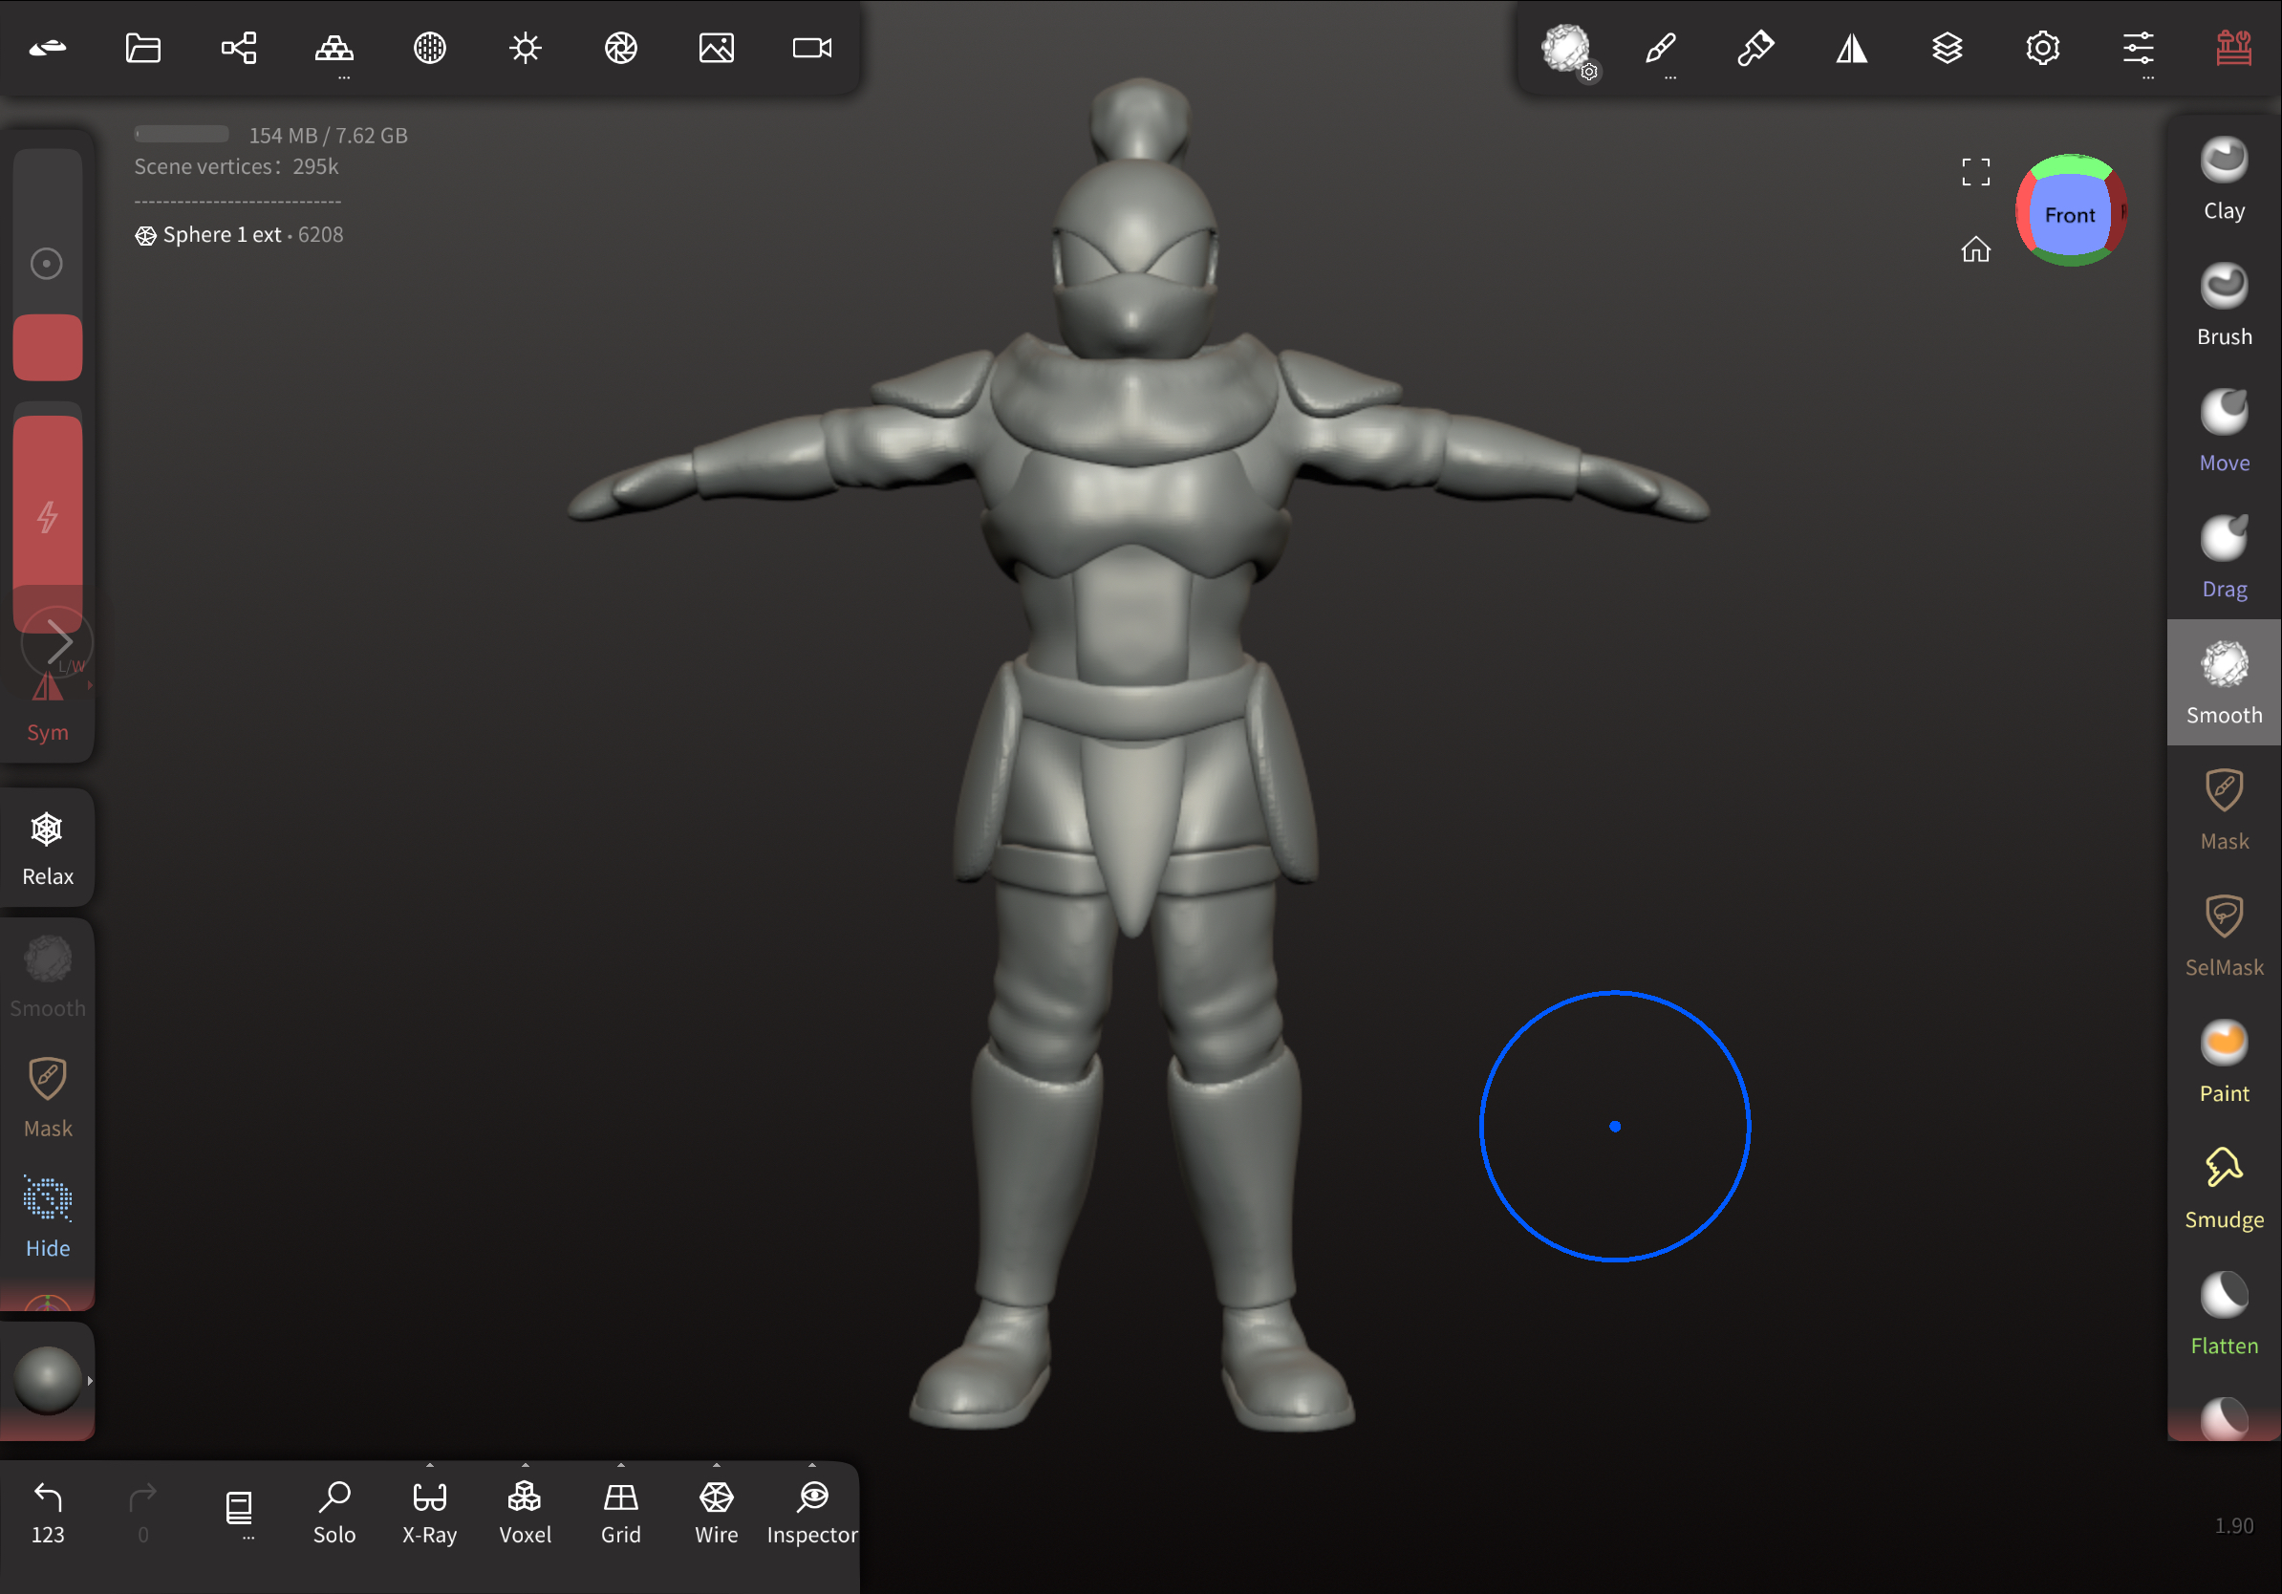Expand the collapsed left panel chevron
The height and width of the screenshot is (1594, 2282).
57,641
